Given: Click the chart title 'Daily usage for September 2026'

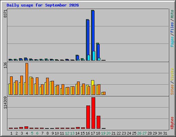Looking at the screenshot, I should (x=43, y=5).
